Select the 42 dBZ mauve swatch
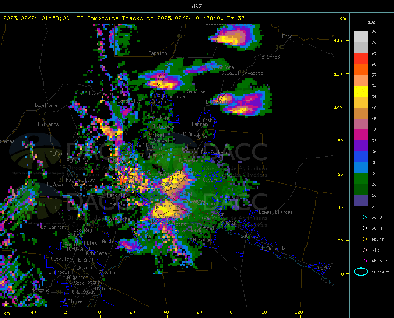The height and width of the screenshot is (318, 394). (x=361, y=124)
